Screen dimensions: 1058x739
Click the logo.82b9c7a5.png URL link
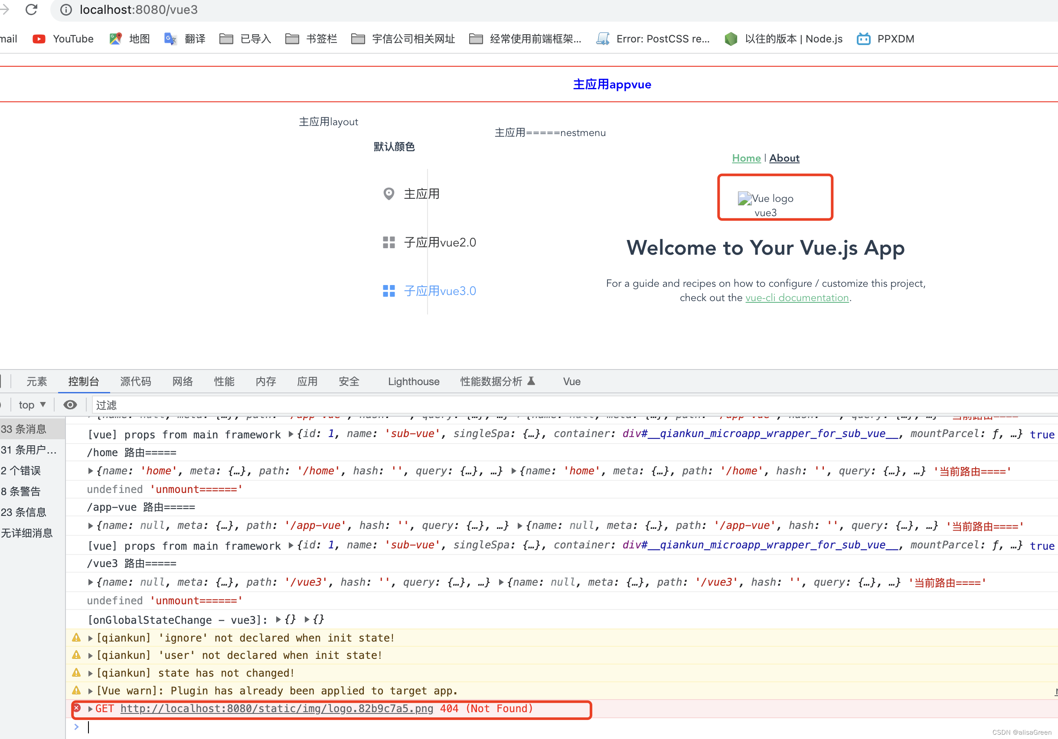(x=277, y=709)
